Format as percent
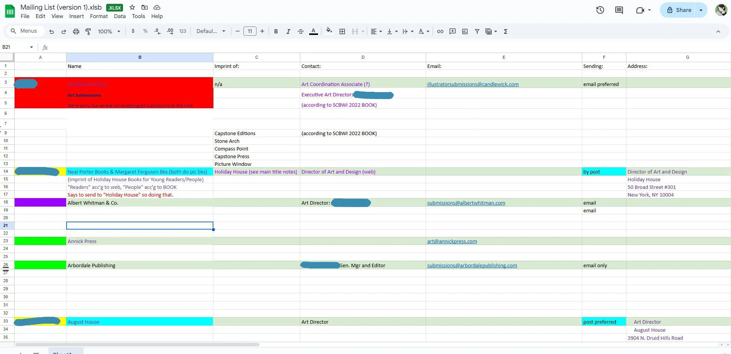Screen dimensions: 731x354 point(145,31)
